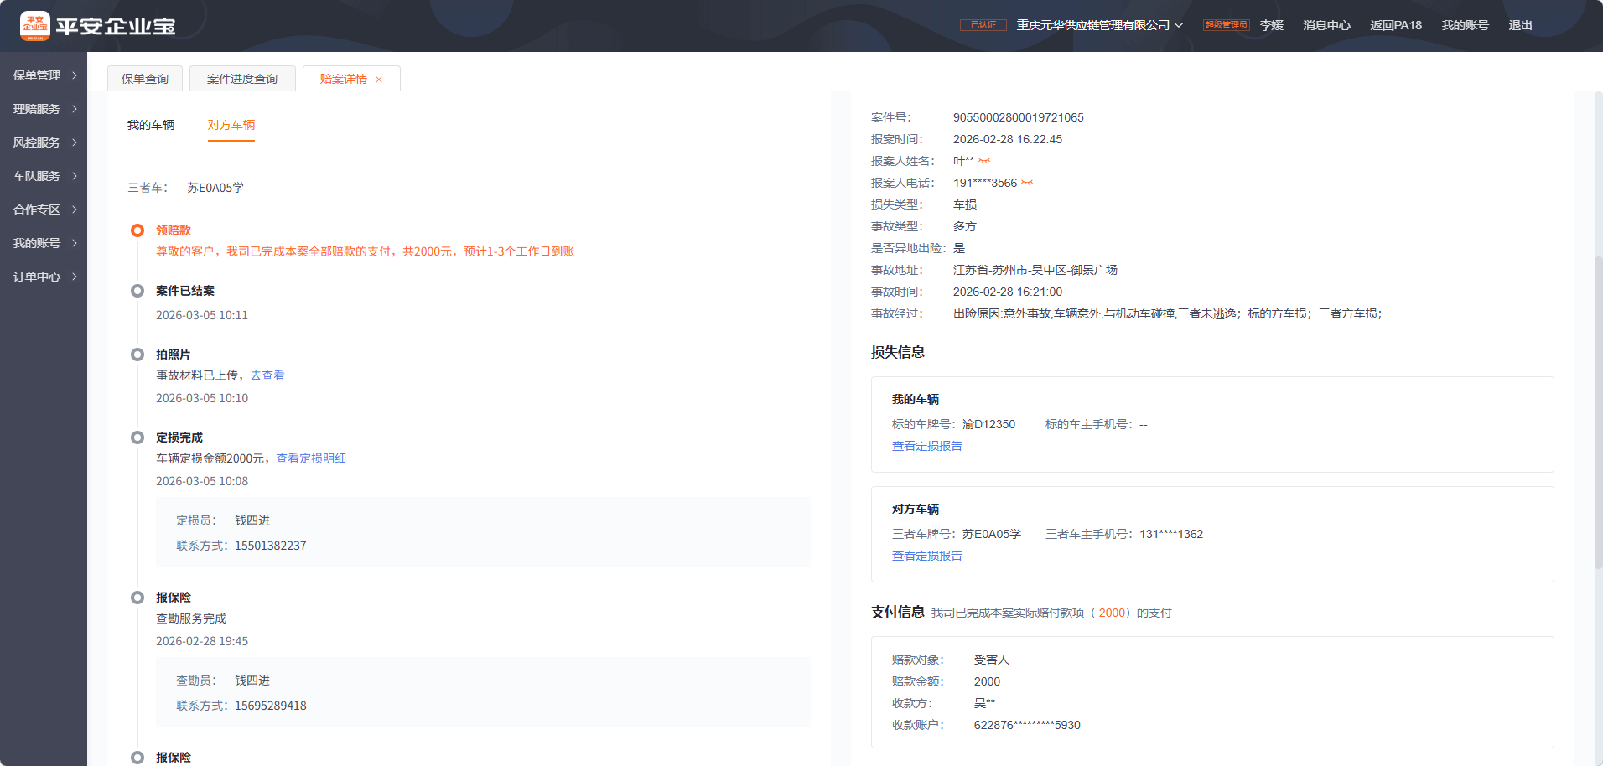Open the 查看定损明细 link

(311, 458)
